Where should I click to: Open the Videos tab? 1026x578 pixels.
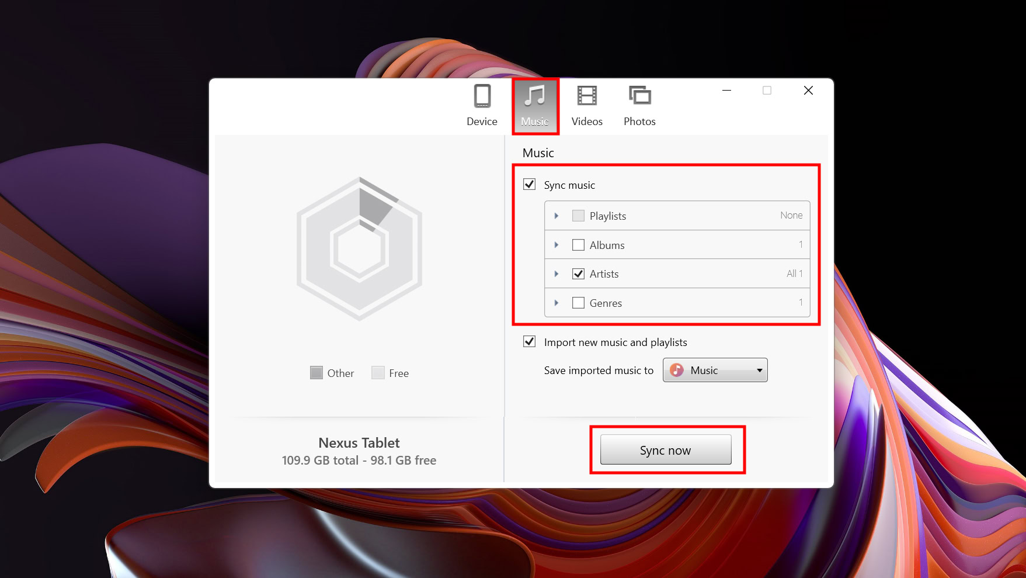(x=587, y=106)
